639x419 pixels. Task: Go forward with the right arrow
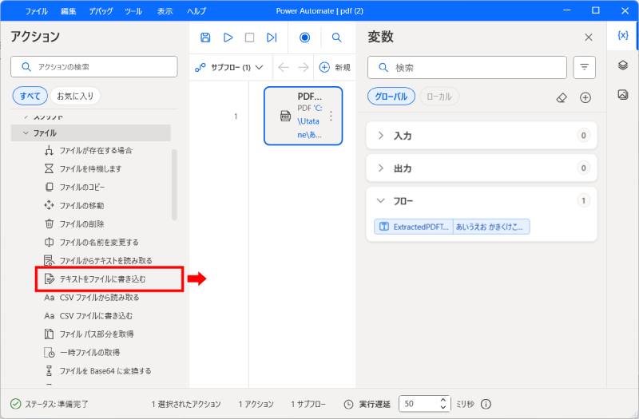pyautogui.click(x=304, y=67)
